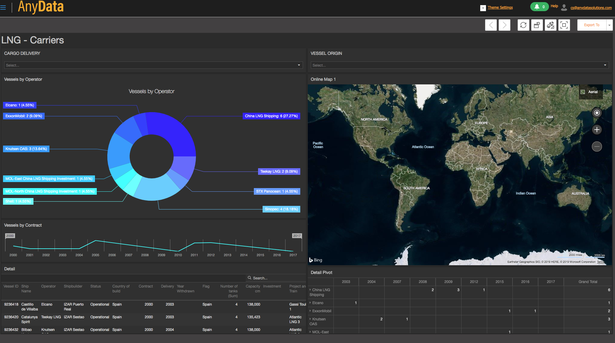This screenshot has height=343, width=615.
Task: Click the 2017 pivot column header
Action: [551, 282]
